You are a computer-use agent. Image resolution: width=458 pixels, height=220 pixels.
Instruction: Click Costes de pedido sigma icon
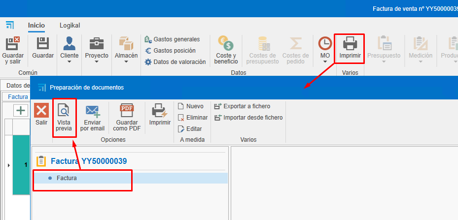click(296, 43)
